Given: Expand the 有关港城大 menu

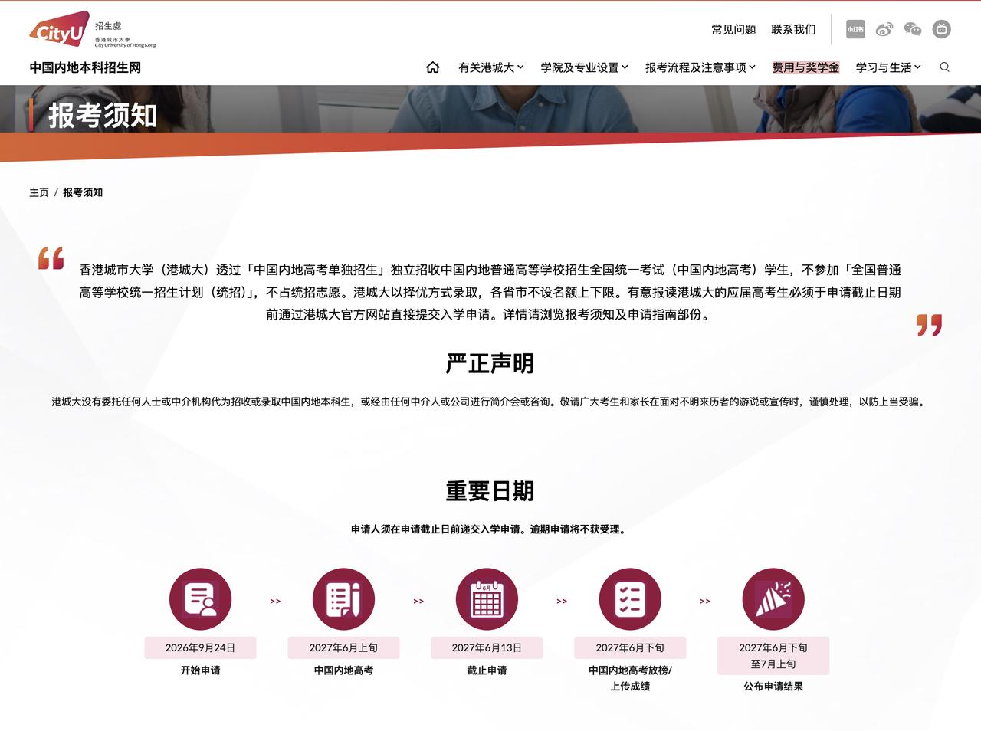Looking at the screenshot, I should pyautogui.click(x=491, y=67).
